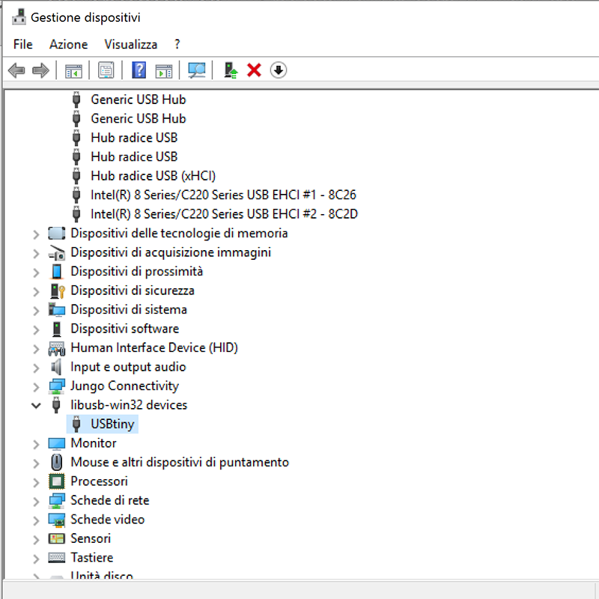Expand Dispositivi di acquisizione immagini node
The height and width of the screenshot is (599, 599).
click(36, 253)
